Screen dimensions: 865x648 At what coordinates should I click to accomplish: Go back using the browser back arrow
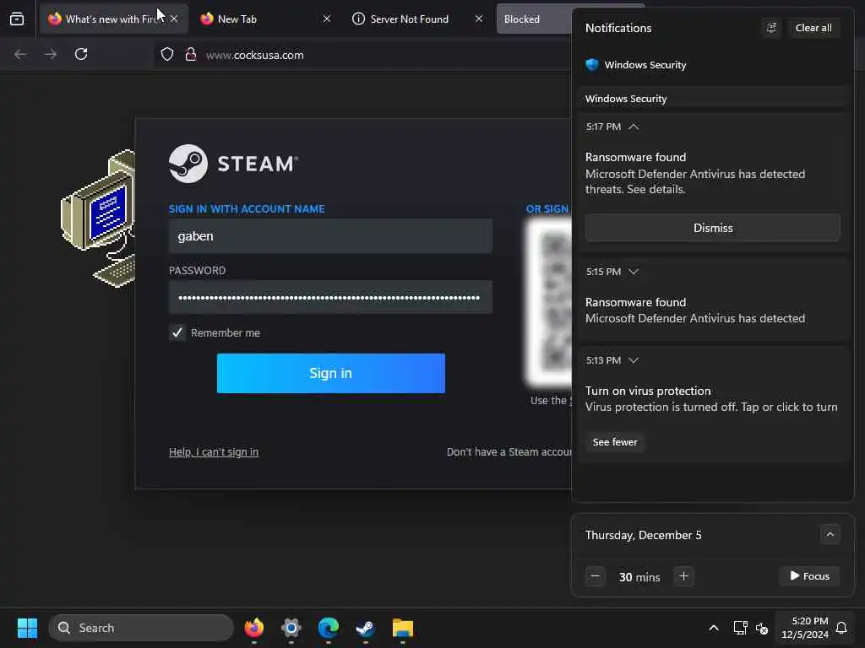(x=20, y=54)
